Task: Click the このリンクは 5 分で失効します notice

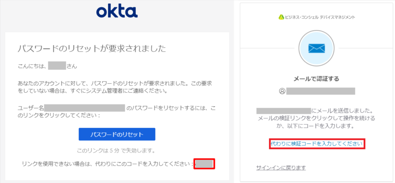Action: 116,151
